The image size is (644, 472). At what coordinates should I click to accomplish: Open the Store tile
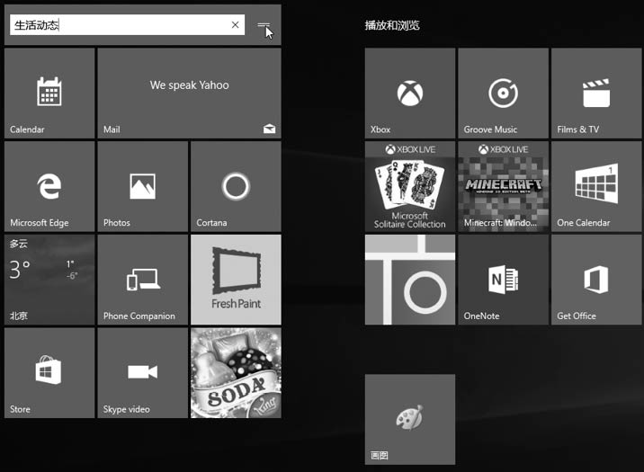tap(49, 373)
